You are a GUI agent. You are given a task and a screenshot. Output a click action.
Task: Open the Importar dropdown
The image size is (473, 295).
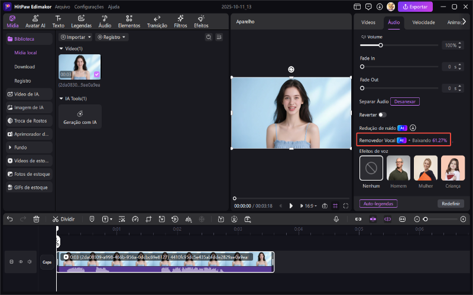tap(76, 37)
